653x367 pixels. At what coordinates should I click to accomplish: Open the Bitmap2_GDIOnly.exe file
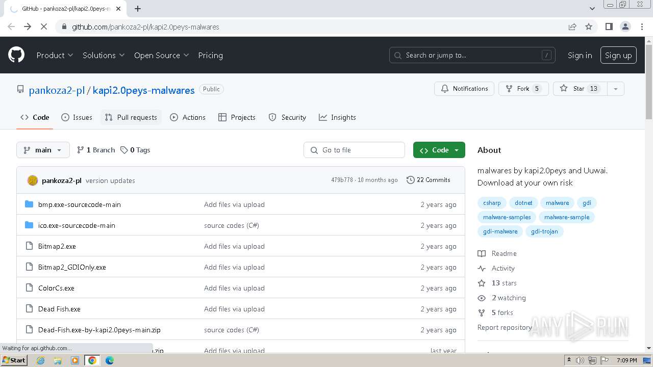(72, 267)
